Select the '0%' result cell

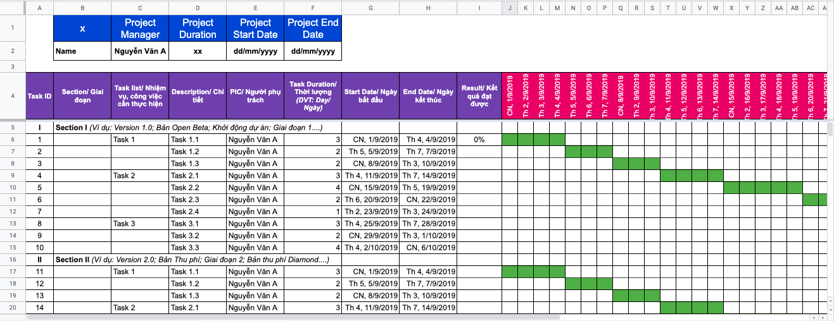pyautogui.click(x=479, y=140)
